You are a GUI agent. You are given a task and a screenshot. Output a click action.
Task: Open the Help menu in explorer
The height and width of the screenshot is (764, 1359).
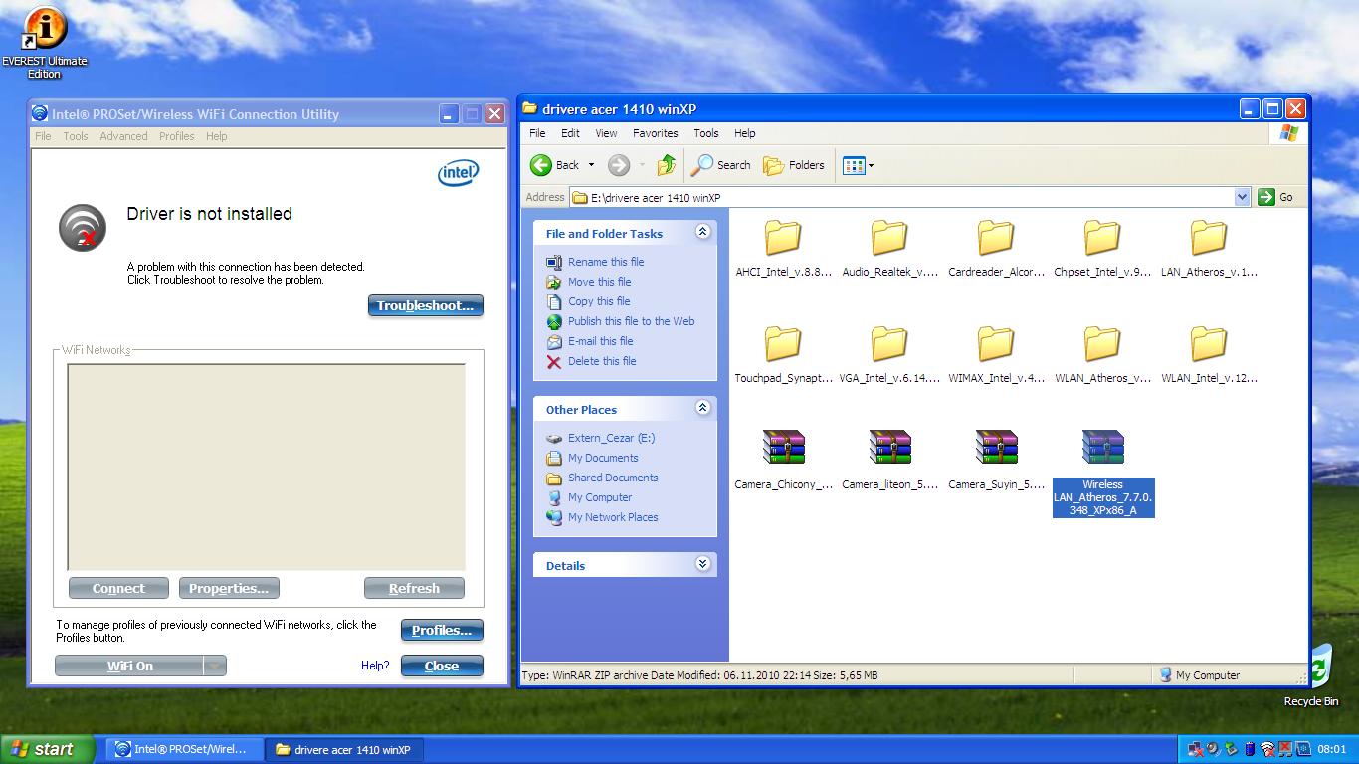click(x=745, y=133)
